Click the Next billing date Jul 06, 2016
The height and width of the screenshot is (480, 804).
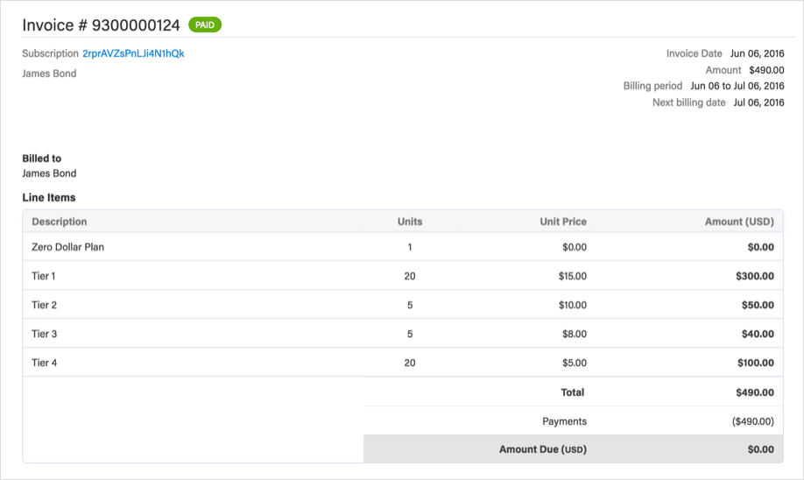pos(758,102)
